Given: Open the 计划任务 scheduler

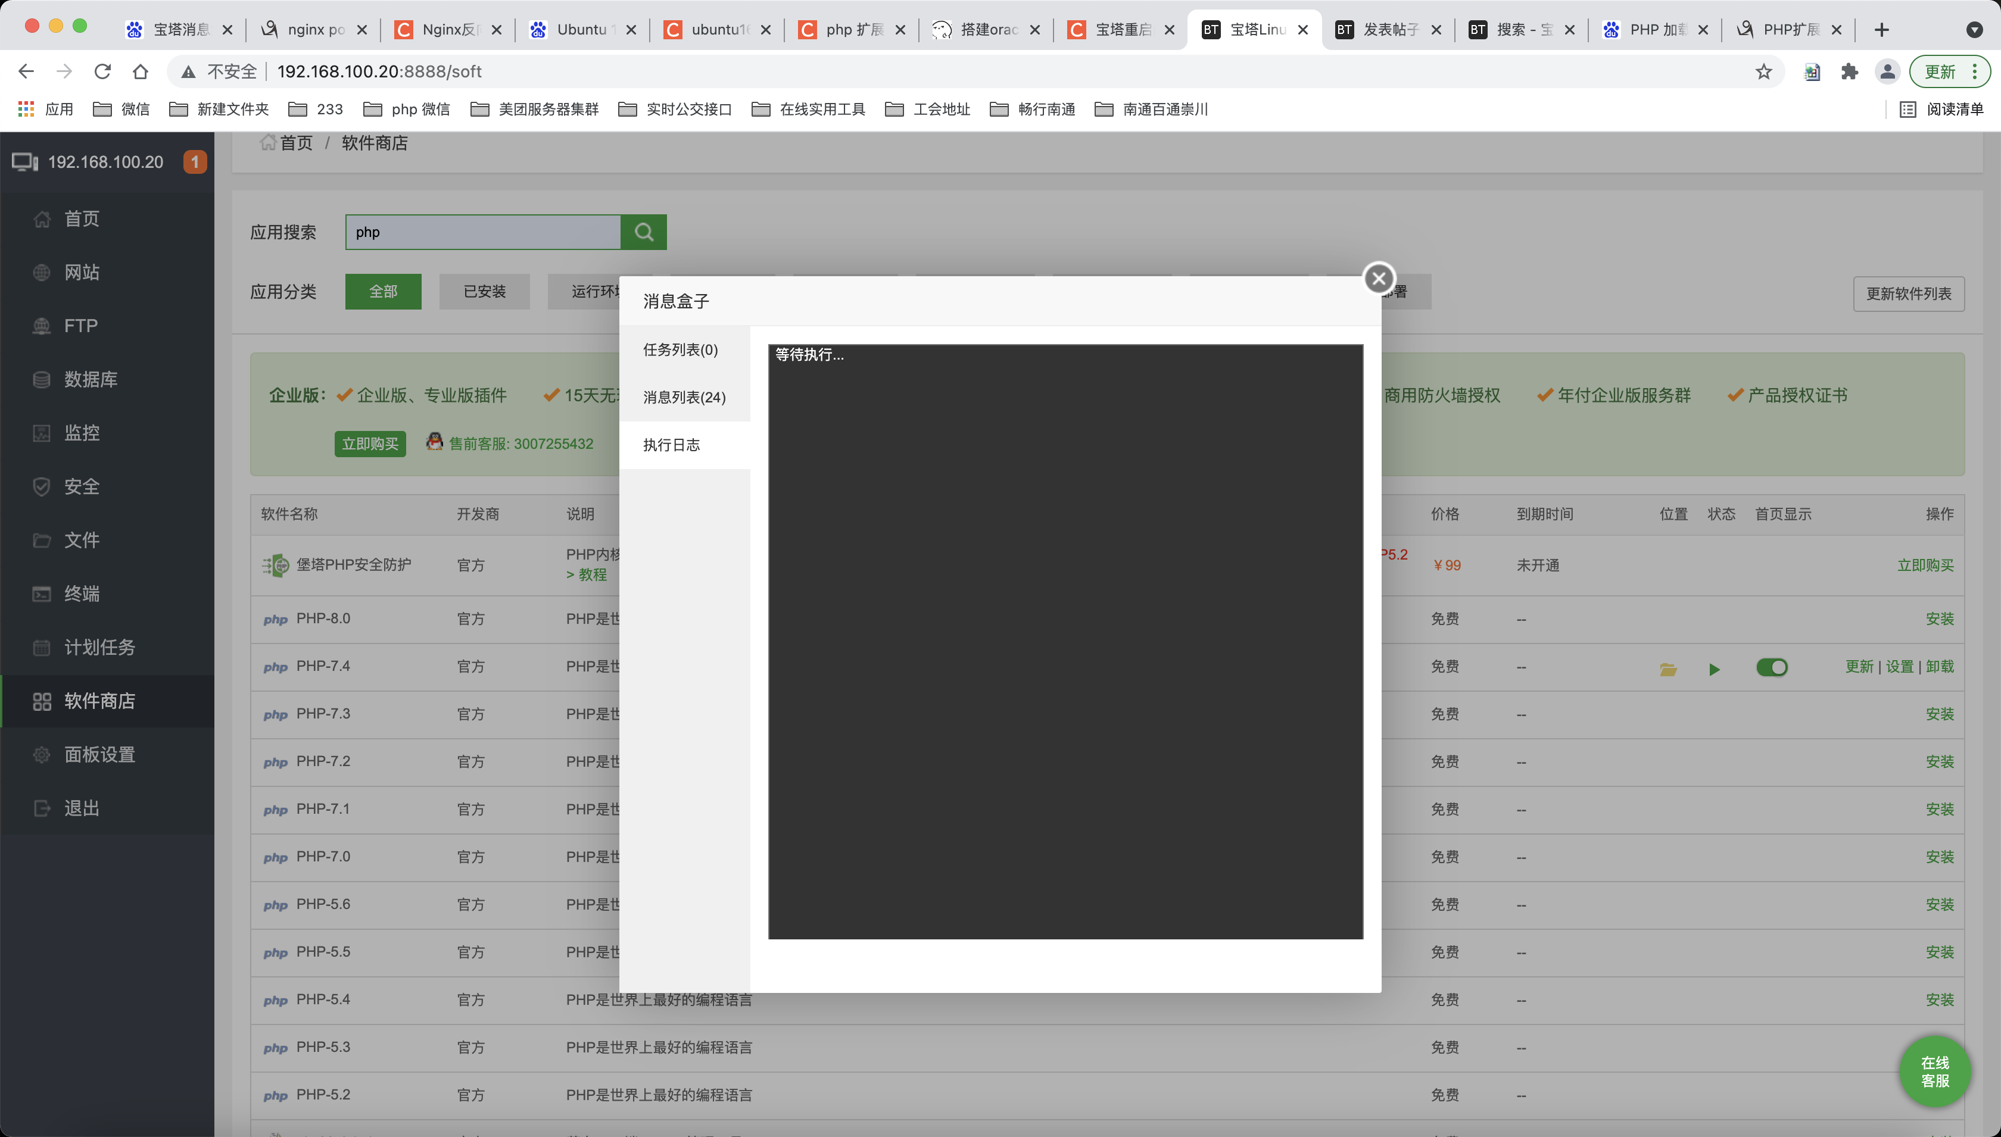Looking at the screenshot, I should pyautogui.click(x=99, y=646).
